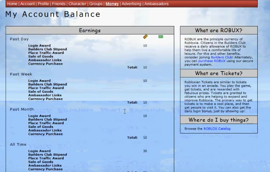Screen dimensions: 270x172
Task: Click the All Time Login Award value 30
Action: point(145,151)
